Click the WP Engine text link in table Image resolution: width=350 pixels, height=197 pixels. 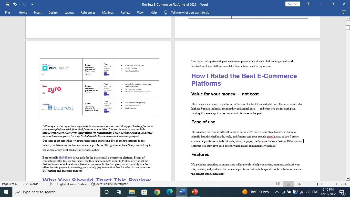pyautogui.click(x=47, y=65)
